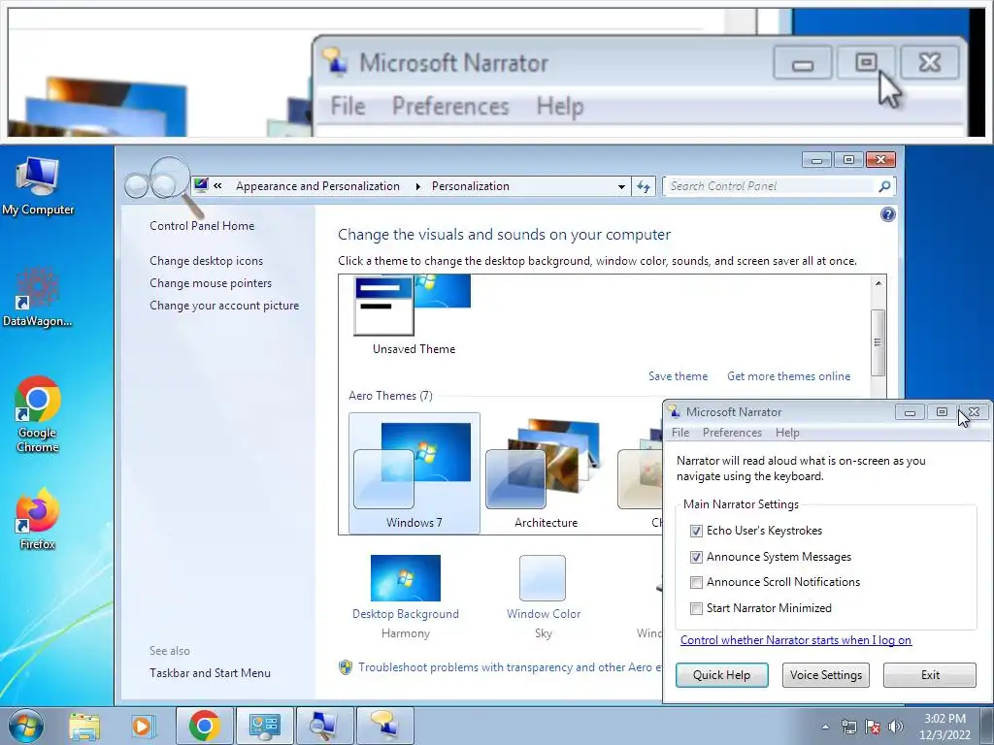Open Control whether Narrator starts link
This screenshot has height=745, width=994.
coord(796,640)
